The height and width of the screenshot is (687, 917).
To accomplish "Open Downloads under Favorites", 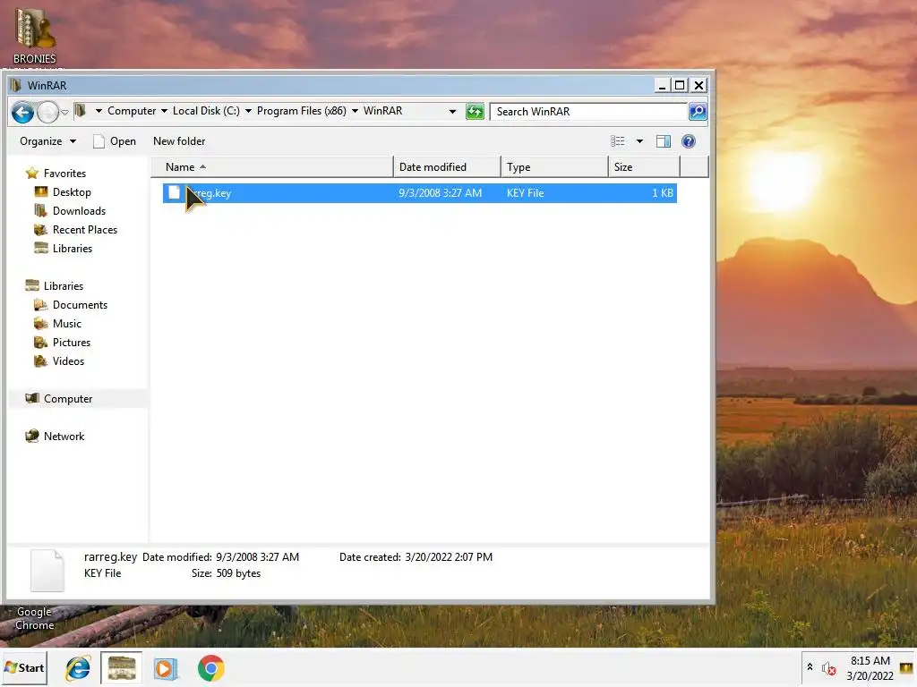I will pyautogui.click(x=79, y=211).
